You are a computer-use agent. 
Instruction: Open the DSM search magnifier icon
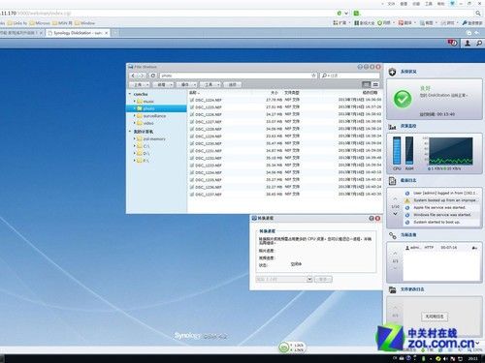click(479, 43)
